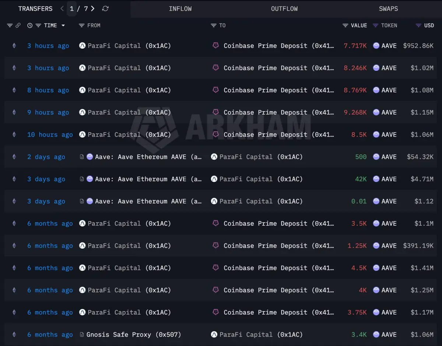Click Coinbase Prime icon in 8.5K row
The image size is (442, 346).
coord(216,135)
